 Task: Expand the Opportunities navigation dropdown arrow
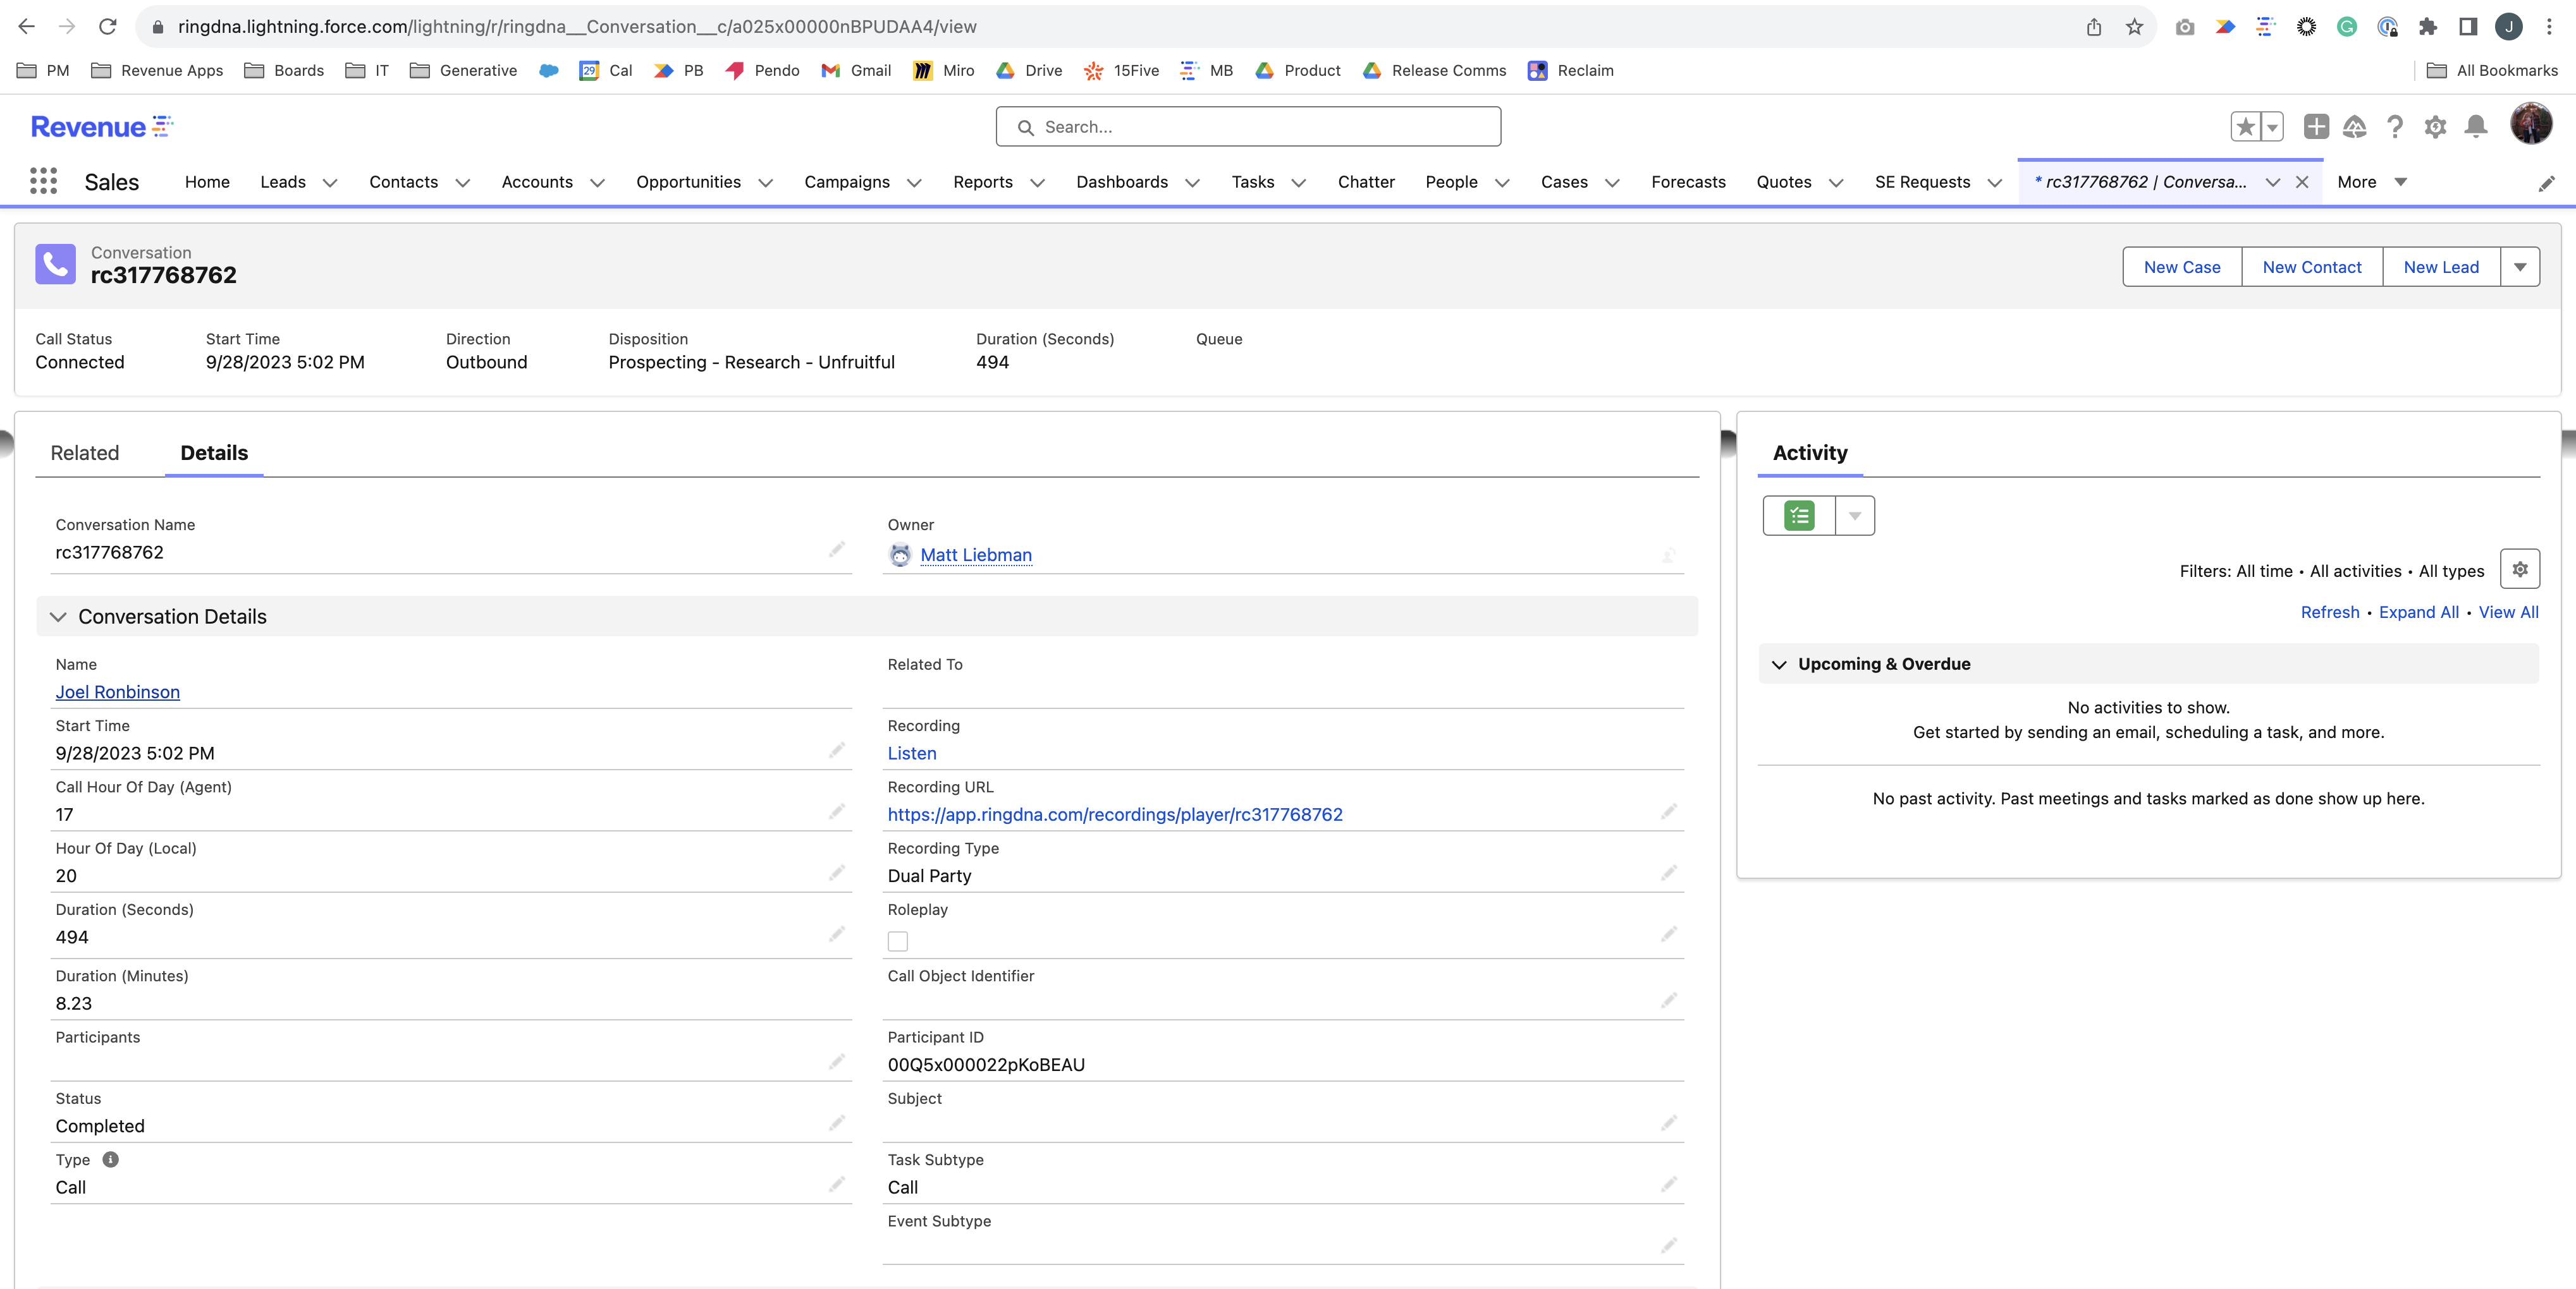tap(766, 183)
